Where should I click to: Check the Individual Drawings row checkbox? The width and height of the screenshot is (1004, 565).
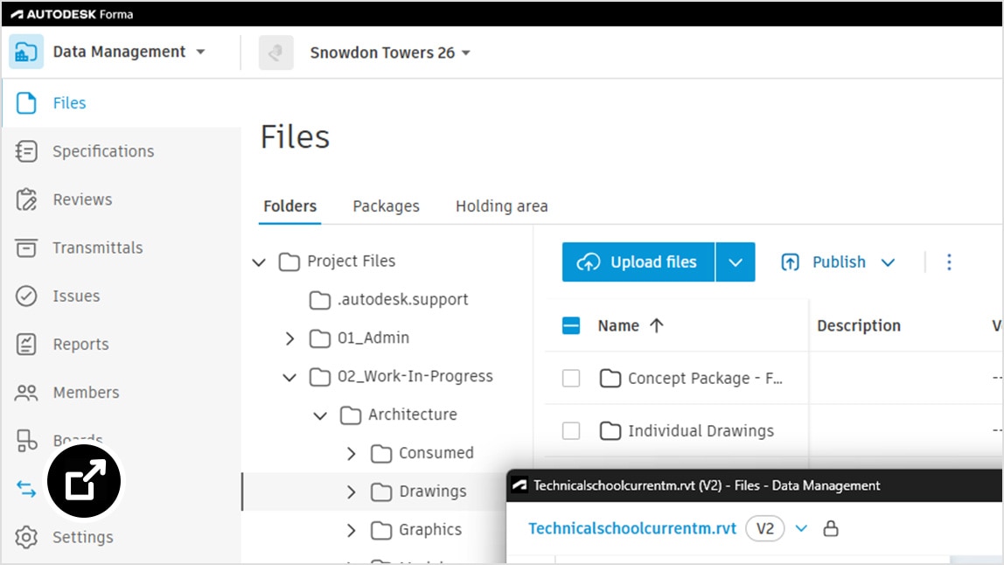coord(571,431)
